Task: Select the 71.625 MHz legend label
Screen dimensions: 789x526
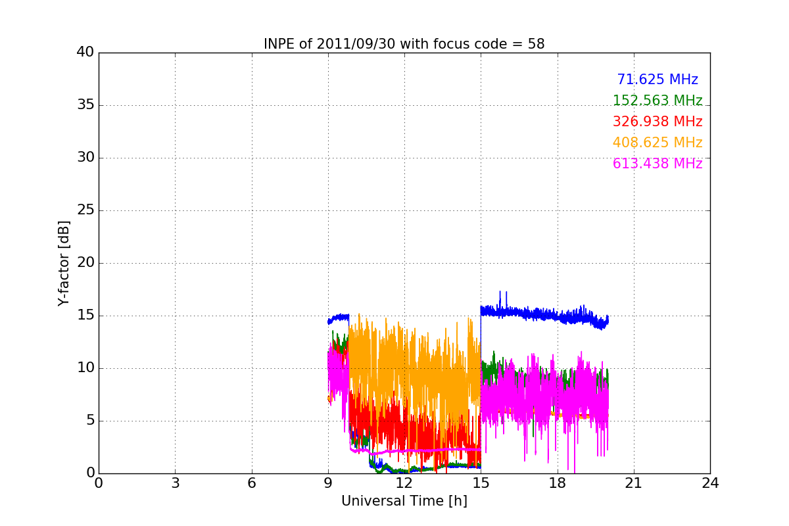Action: 657,80
